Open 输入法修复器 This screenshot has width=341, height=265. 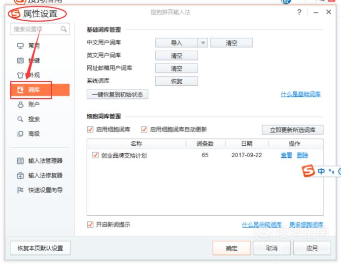point(45,175)
